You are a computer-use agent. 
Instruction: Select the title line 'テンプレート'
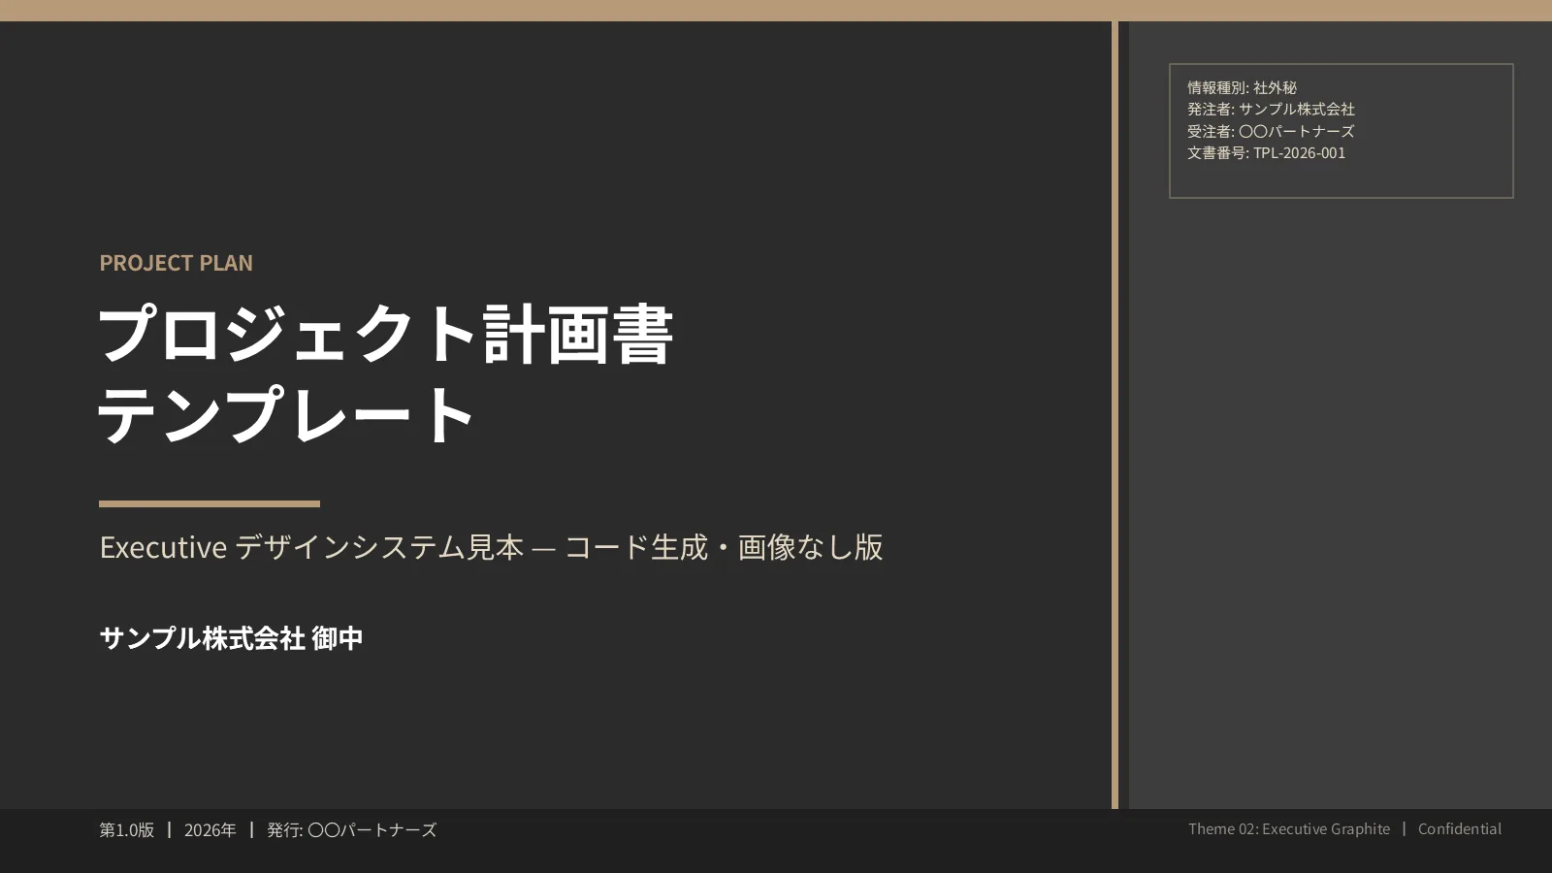tap(287, 414)
